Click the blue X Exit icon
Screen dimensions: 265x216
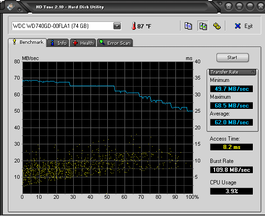[x=237, y=26]
